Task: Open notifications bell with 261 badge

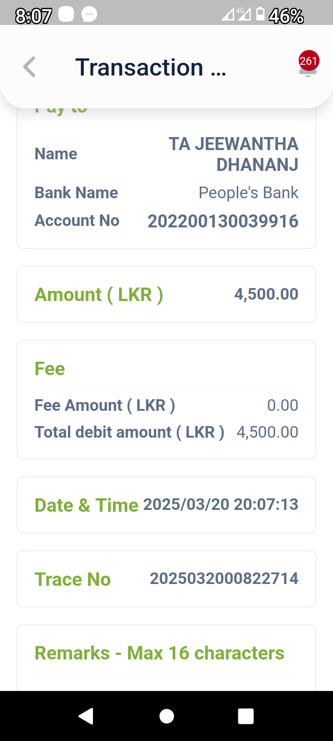Action: pos(308,65)
